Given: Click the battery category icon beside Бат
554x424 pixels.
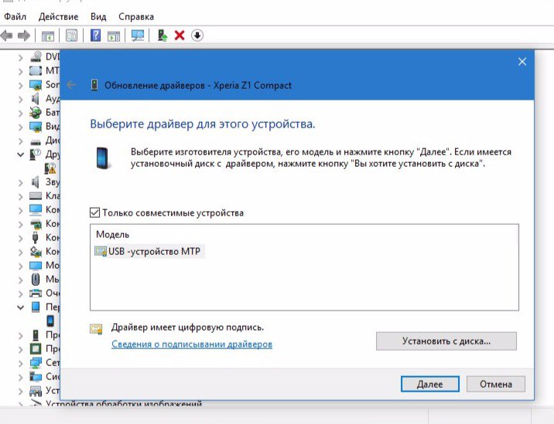Looking at the screenshot, I should pos(36,113).
